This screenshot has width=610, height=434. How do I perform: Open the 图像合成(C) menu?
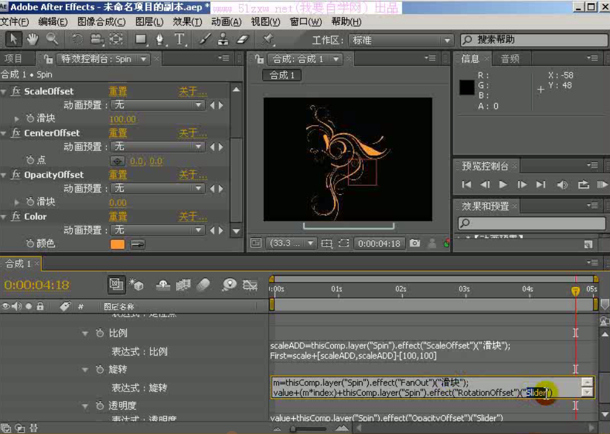[102, 22]
